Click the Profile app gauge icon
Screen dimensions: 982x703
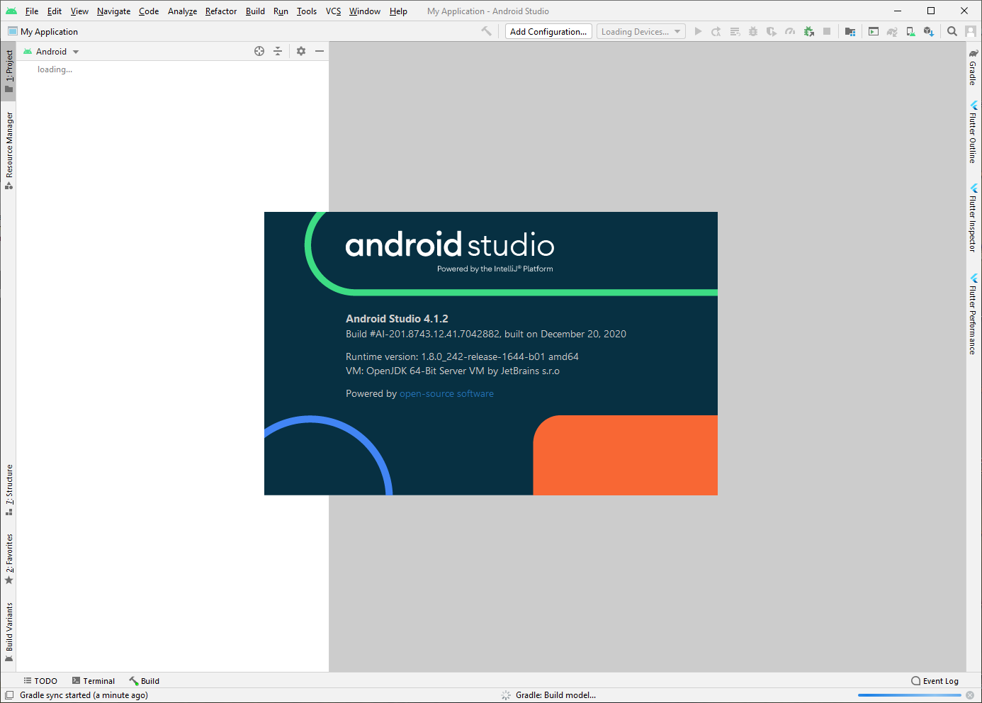[x=790, y=31]
